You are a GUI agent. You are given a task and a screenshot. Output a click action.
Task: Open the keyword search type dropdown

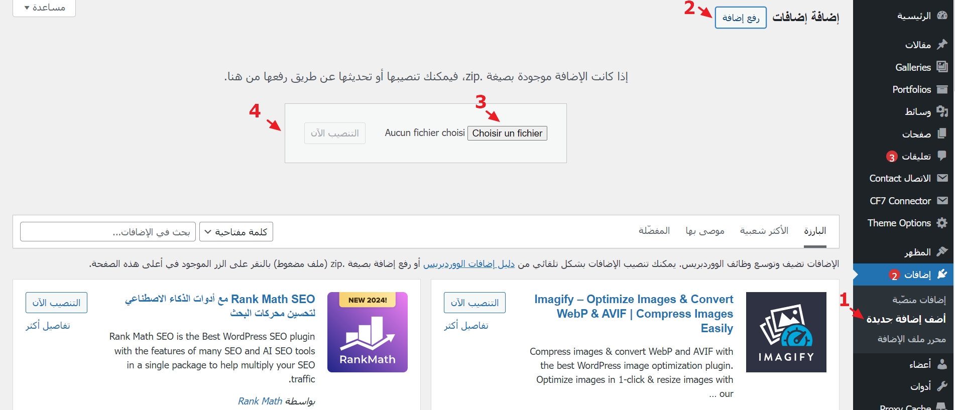coord(236,232)
